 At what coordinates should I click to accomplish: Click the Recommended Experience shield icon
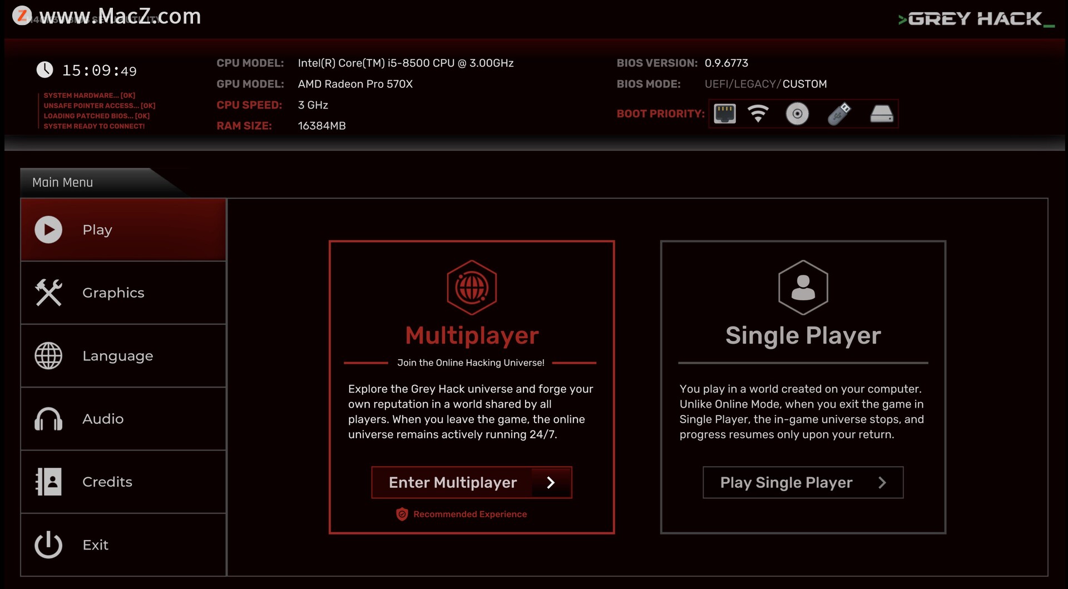coord(402,514)
